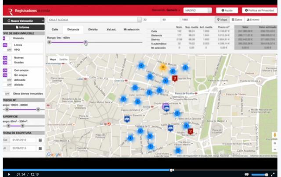281x177 pixels.
Task: Click the CALLE ALCALA street field
Action: (93, 20)
